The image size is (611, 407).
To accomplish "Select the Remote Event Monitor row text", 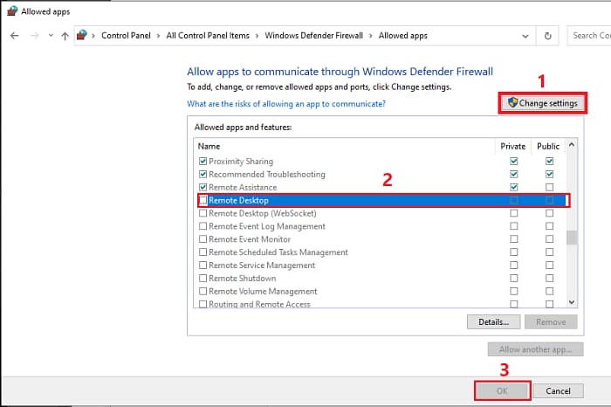I will point(250,239).
